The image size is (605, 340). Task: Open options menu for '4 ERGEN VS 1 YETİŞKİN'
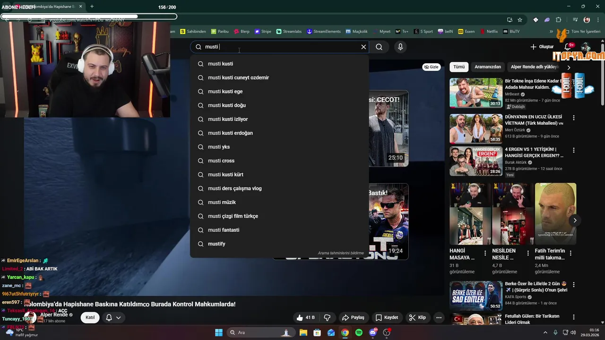pyautogui.click(x=574, y=150)
